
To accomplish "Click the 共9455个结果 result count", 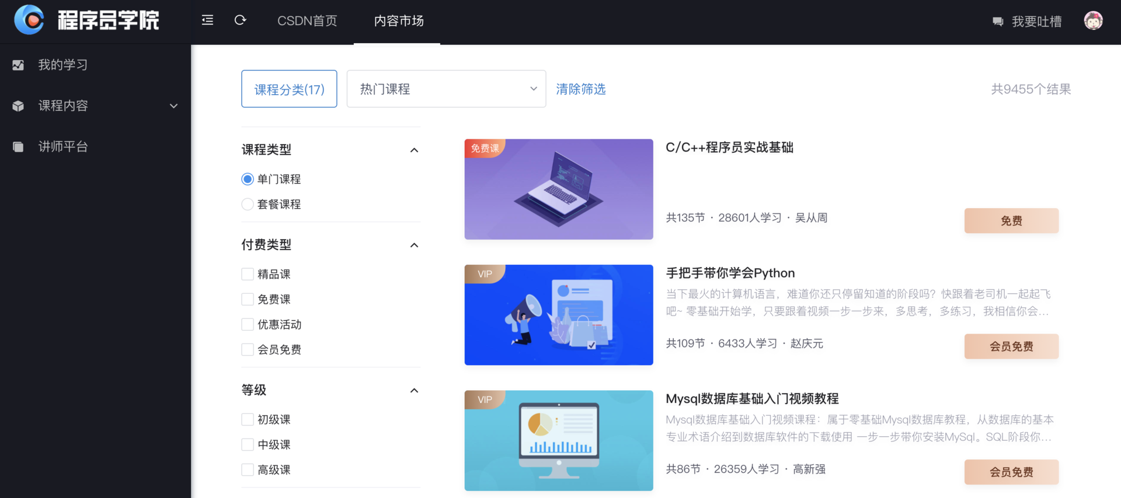I will [x=1031, y=89].
